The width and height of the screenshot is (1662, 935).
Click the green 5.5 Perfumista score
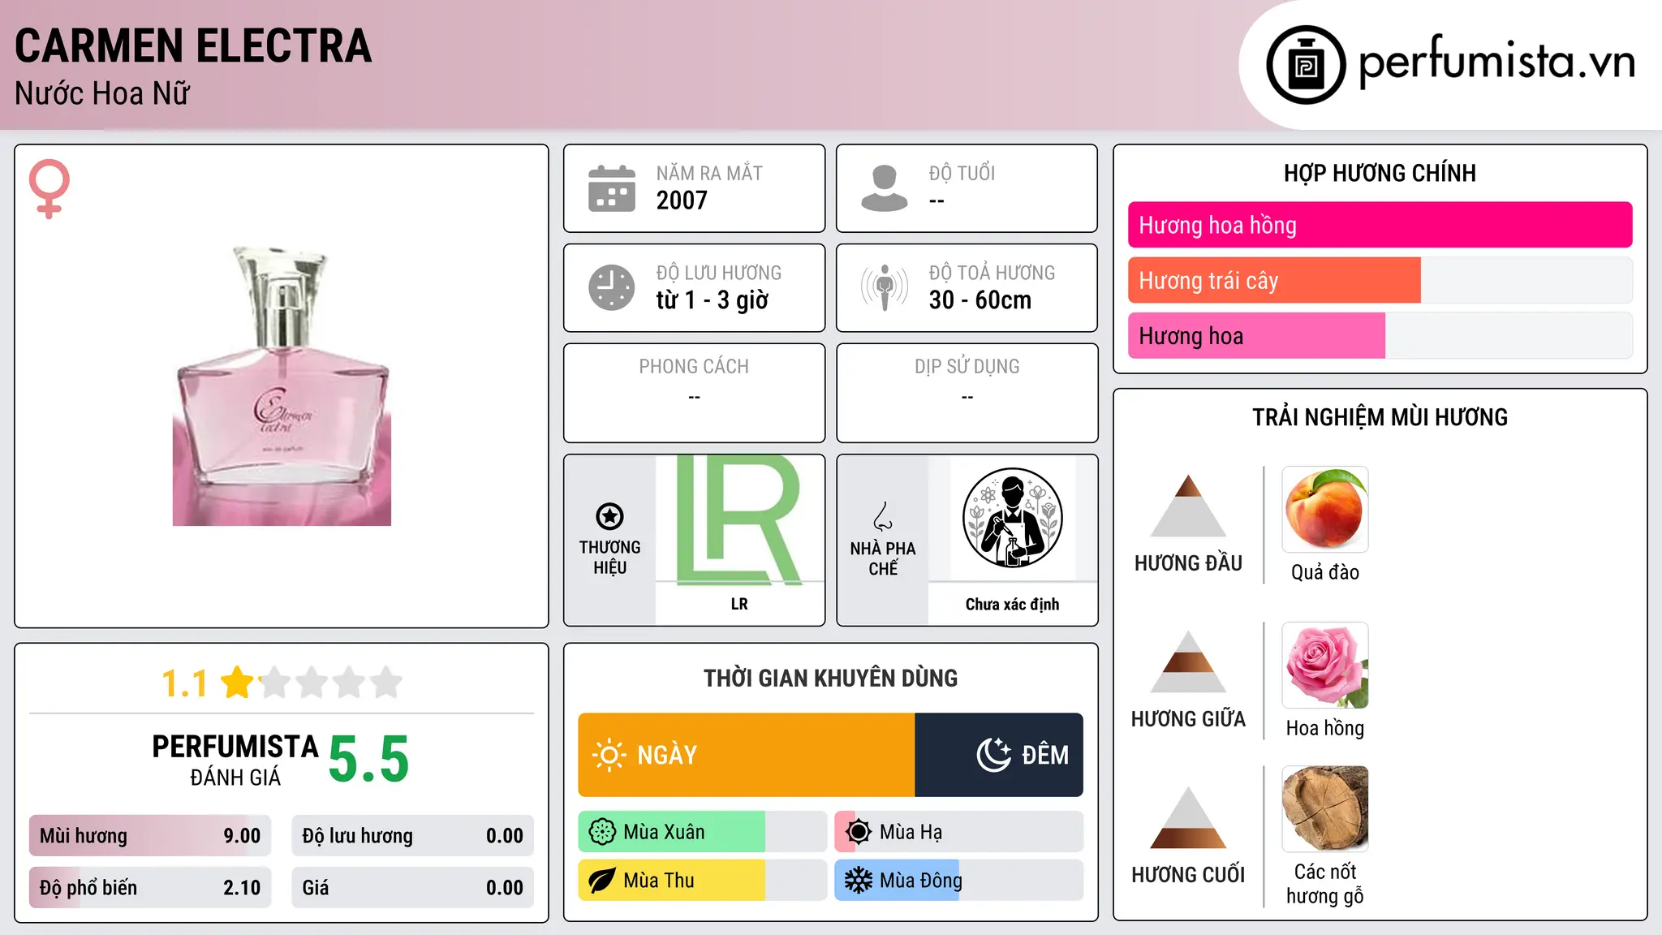pyautogui.click(x=369, y=760)
